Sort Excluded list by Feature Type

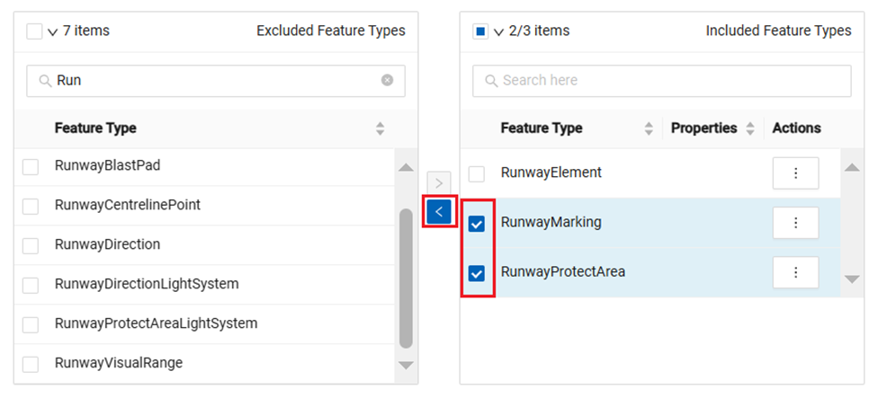381,128
